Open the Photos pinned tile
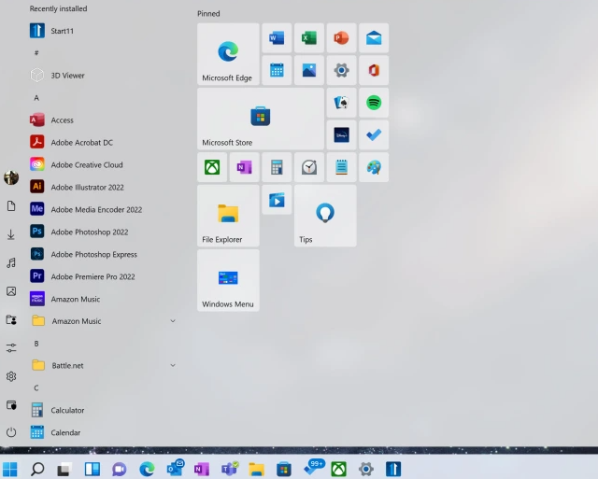 [309, 71]
